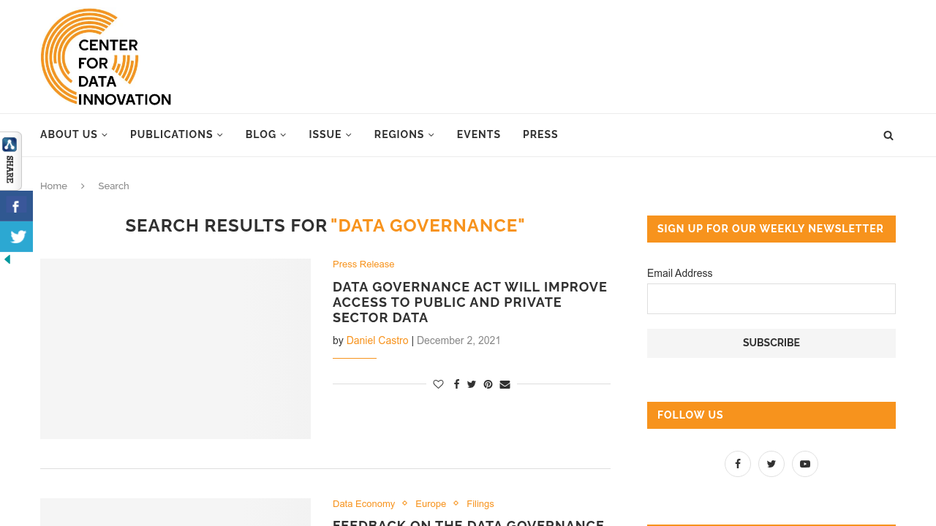The image size is (936, 526).
Task: Hide the share sidebar with the arrow
Action: (7, 258)
